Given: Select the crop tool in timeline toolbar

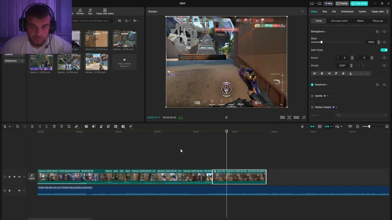Looking at the screenshot, I should 69,127.
